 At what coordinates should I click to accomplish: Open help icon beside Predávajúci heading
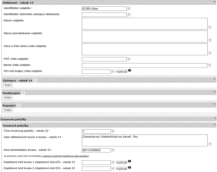(23, 93)
